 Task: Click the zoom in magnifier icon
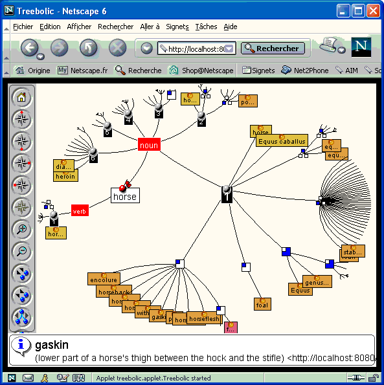[21, 229]
